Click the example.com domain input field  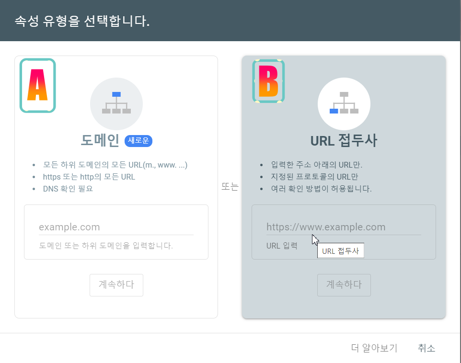[116, 227]
